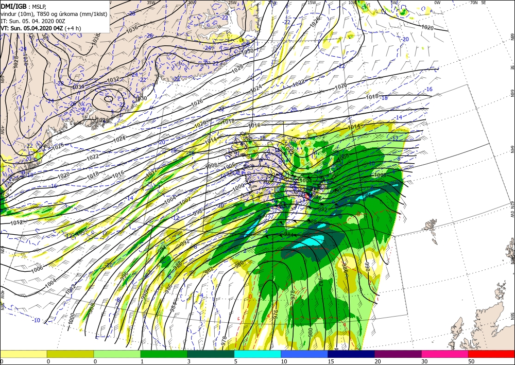Click the light yellow legend color swatch
The width and height of the screenshot is (515, 365).
tap(23, 354)
